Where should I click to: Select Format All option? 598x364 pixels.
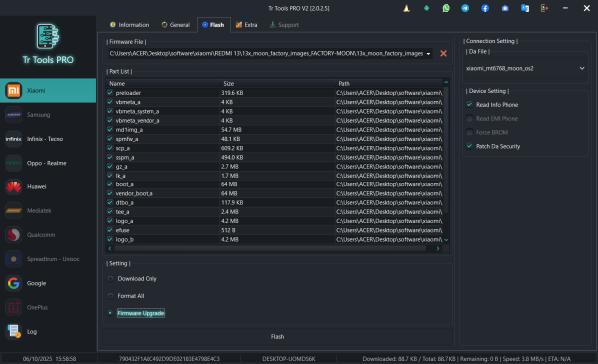click(x=110, y=296)
